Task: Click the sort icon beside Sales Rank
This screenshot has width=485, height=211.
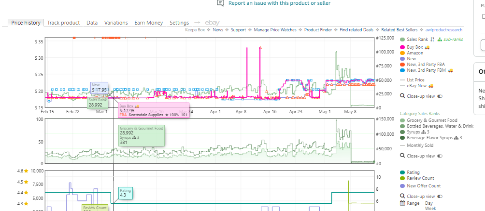Action: [x=432, y=40]
